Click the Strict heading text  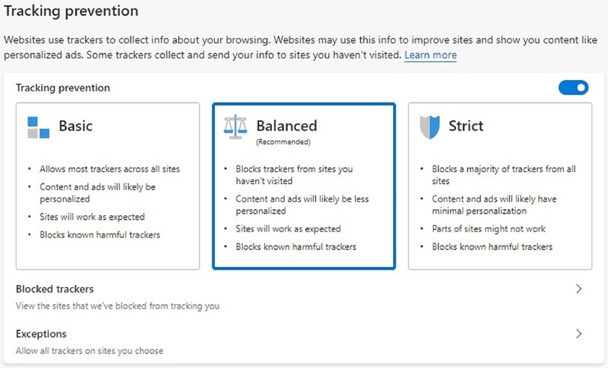click(x=466, y=126)
